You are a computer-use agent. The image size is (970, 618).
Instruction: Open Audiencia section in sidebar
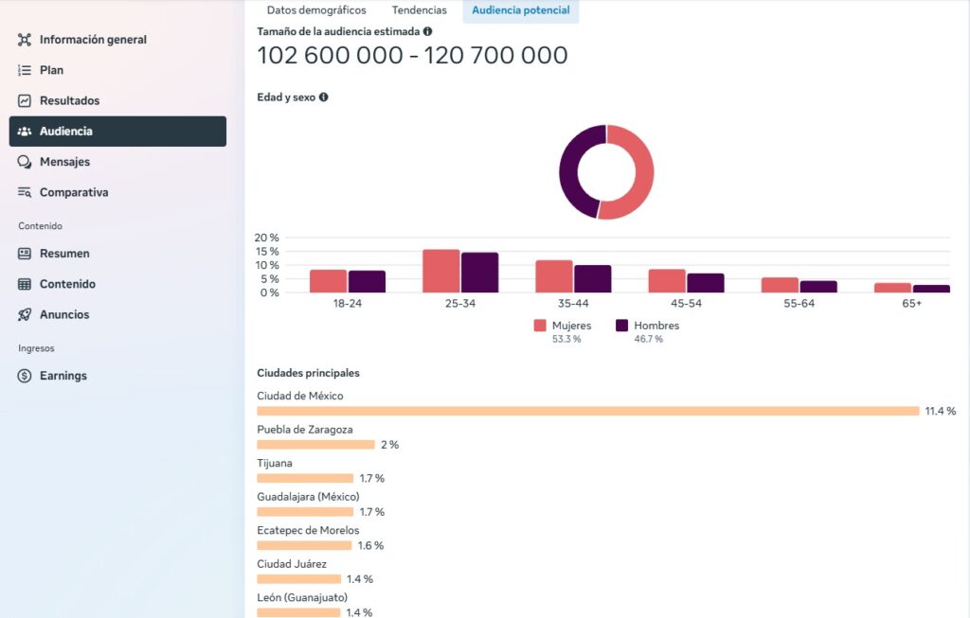click(x=117, y=132)
